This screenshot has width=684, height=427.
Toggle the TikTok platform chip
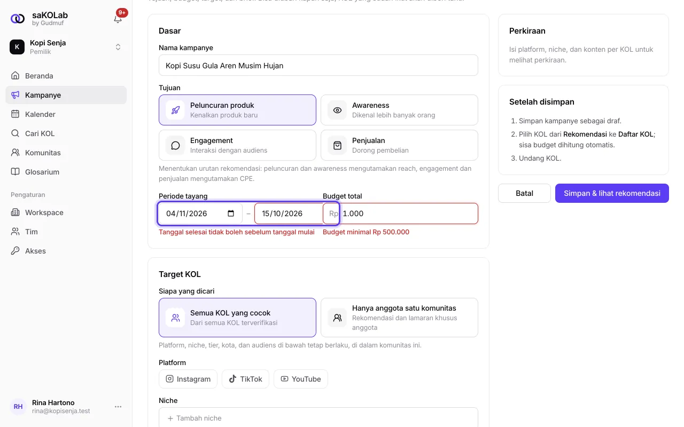[x=246, y=379]
